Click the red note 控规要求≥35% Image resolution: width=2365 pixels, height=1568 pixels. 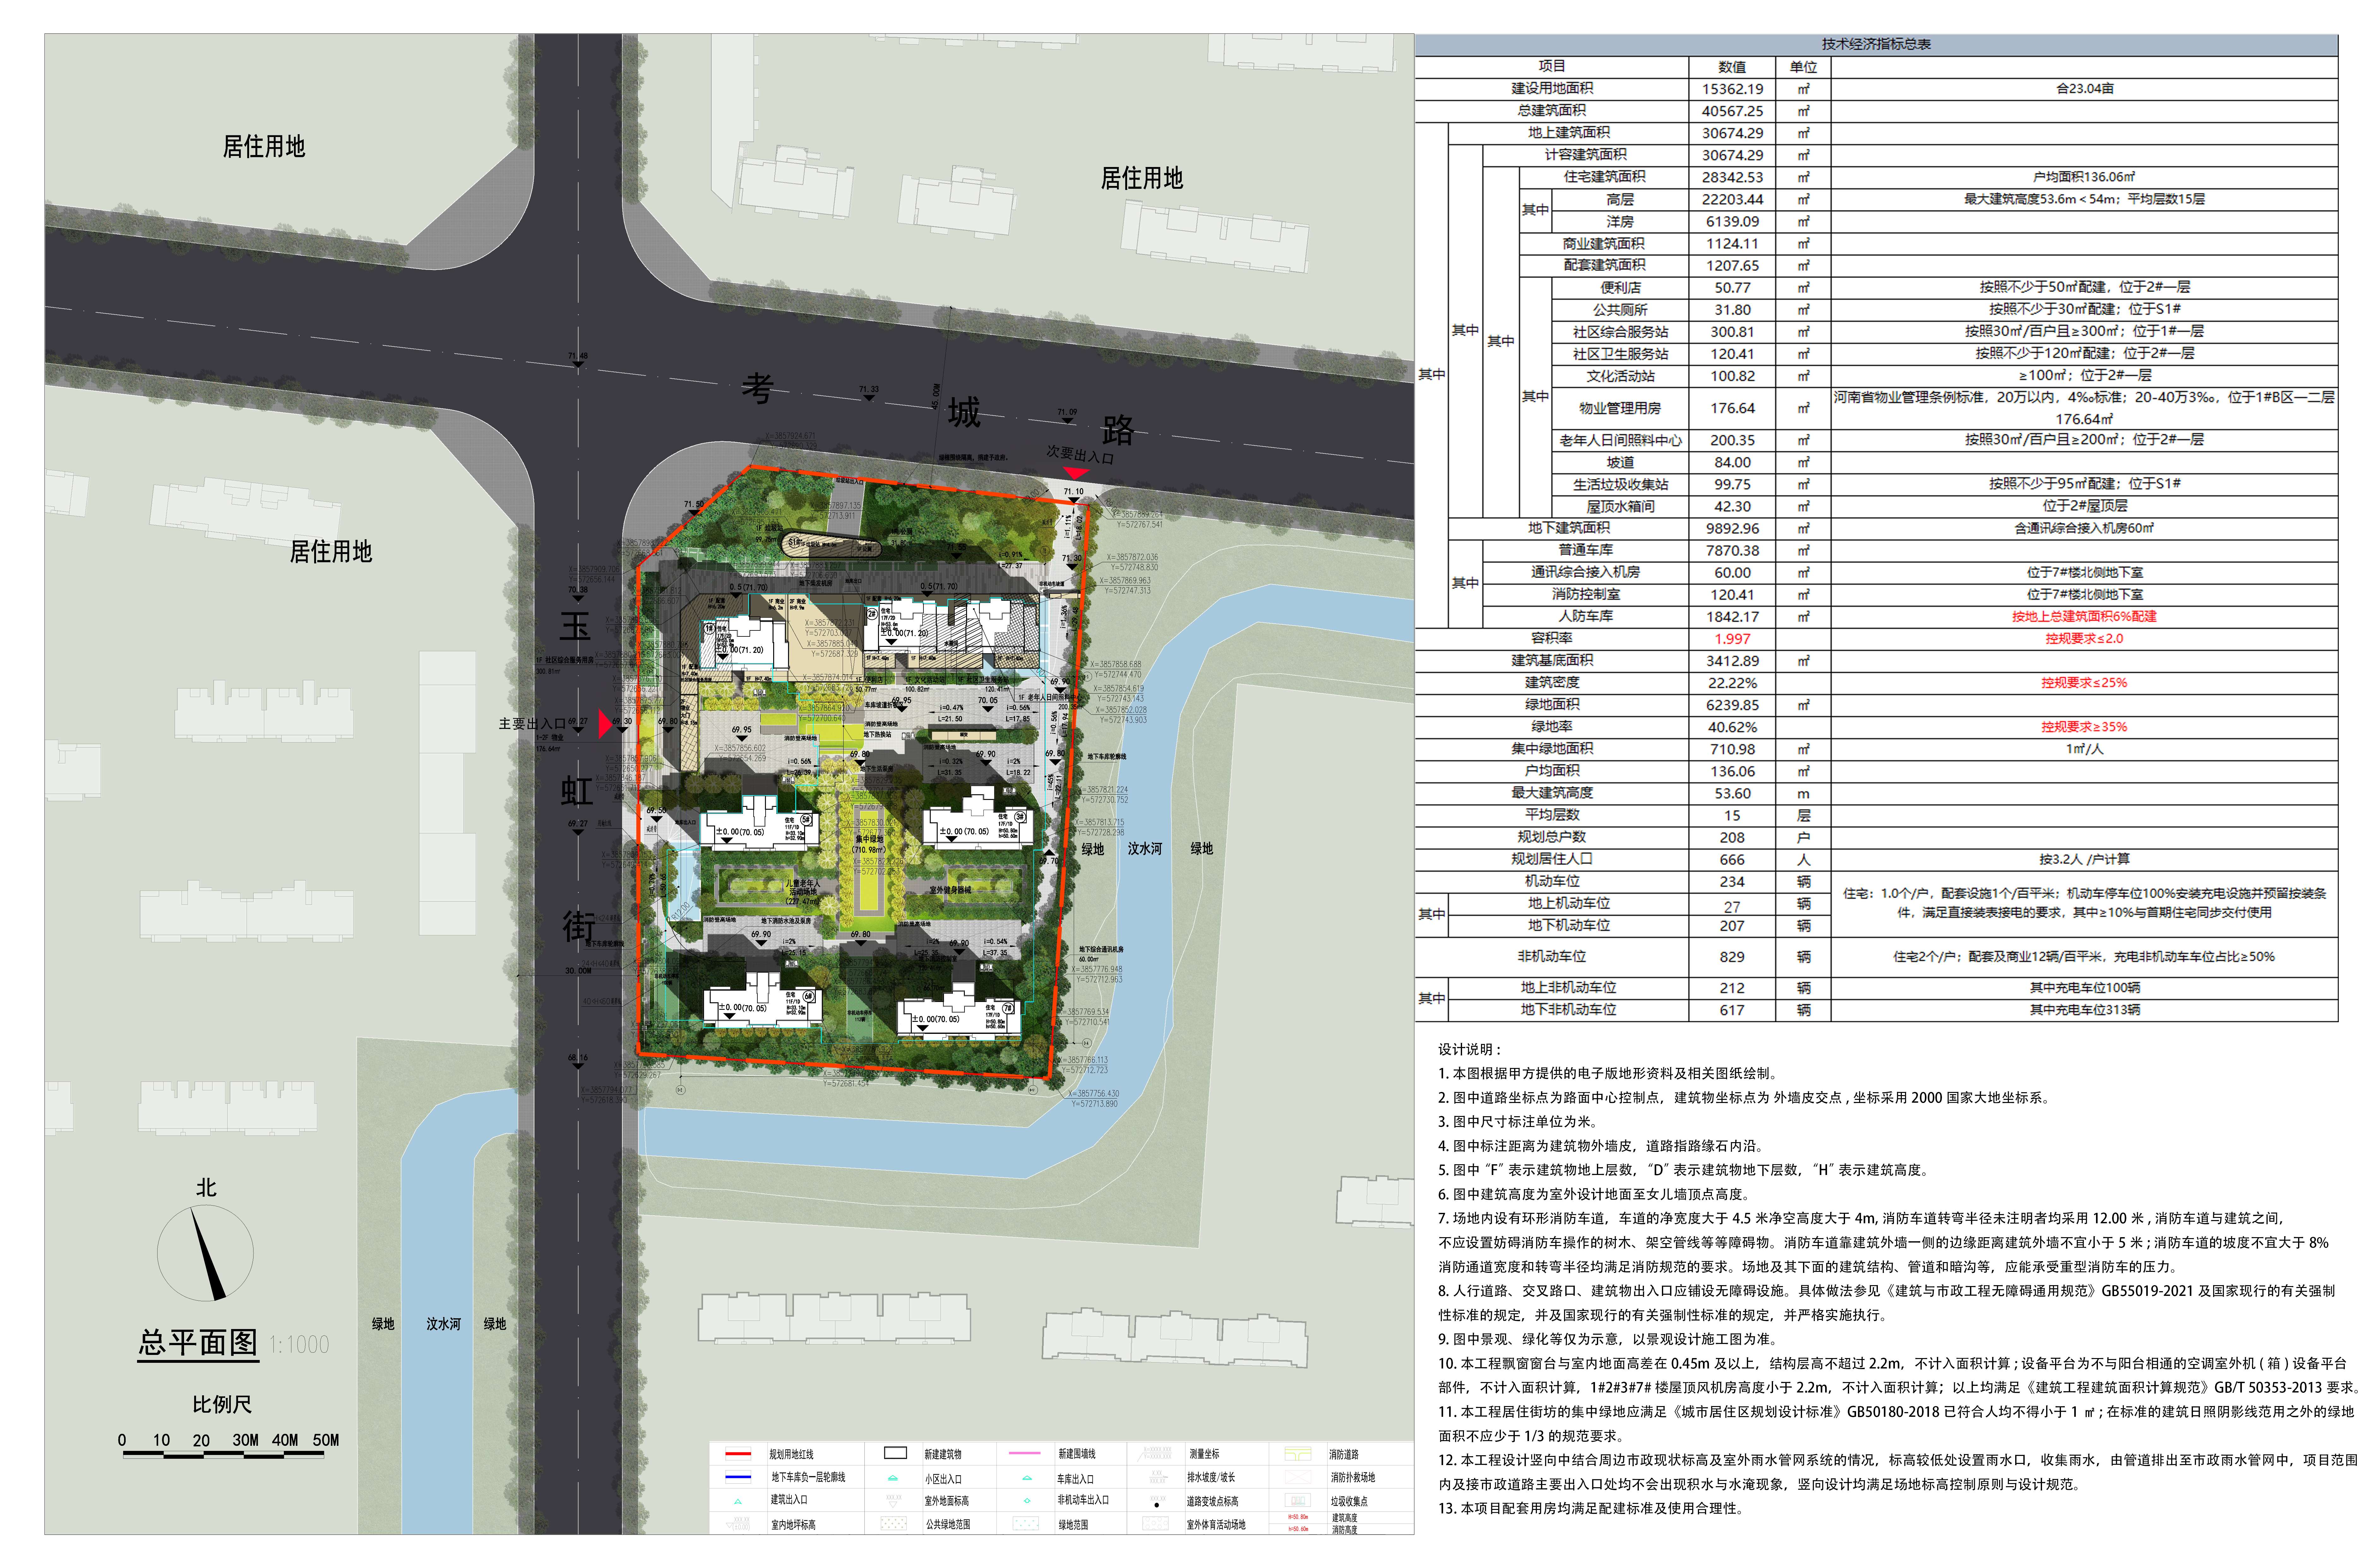pos(2084,727)
